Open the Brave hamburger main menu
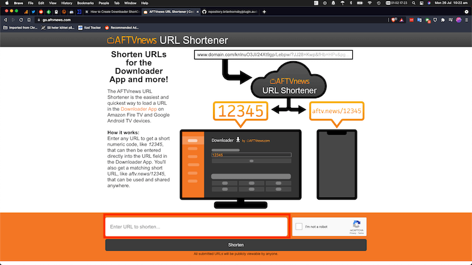Screen dimensions: 472x265 click(x=467, y=20)
